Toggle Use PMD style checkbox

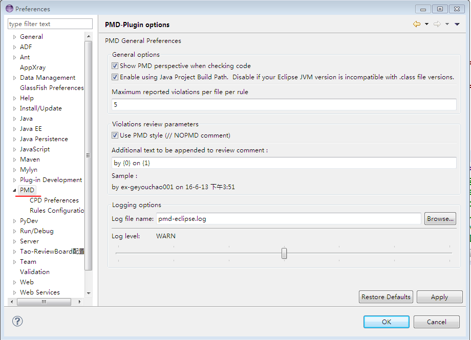(x=115, y=135)
